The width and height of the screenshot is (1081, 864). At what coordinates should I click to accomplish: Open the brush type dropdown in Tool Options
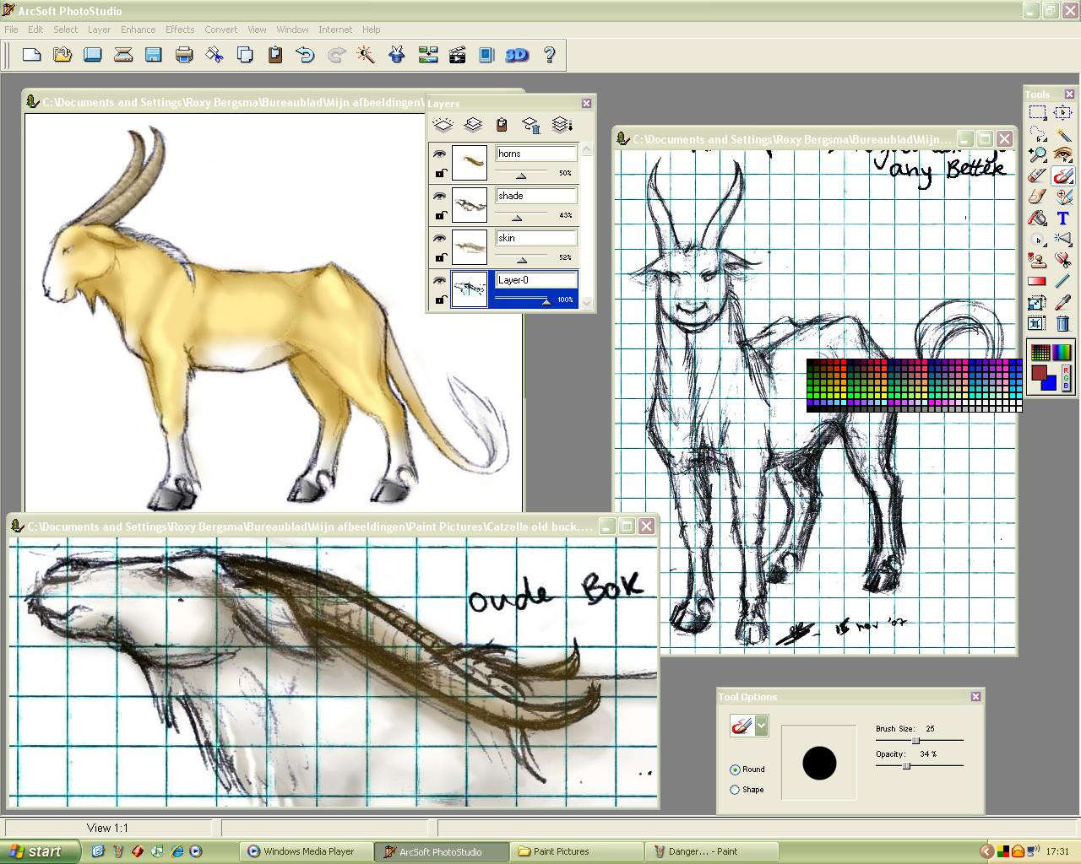coord(762,726)
